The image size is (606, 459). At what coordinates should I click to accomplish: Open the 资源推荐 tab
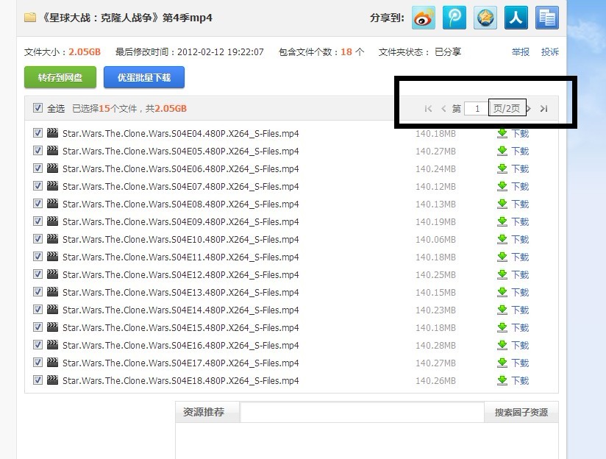[x=204, y=412]
